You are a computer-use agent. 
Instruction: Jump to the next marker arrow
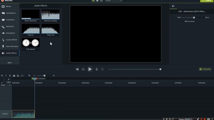tap(103, 69)
